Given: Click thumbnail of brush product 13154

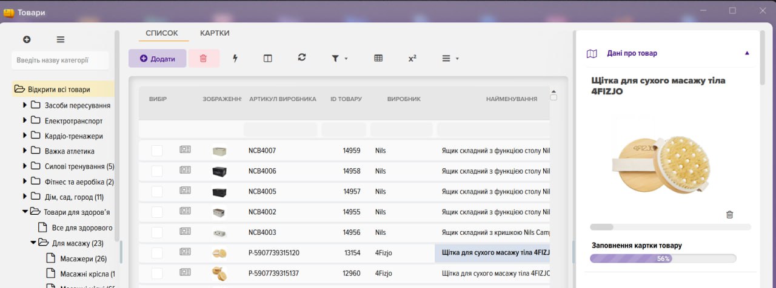Looking at the screenshot, I should 219,253.
